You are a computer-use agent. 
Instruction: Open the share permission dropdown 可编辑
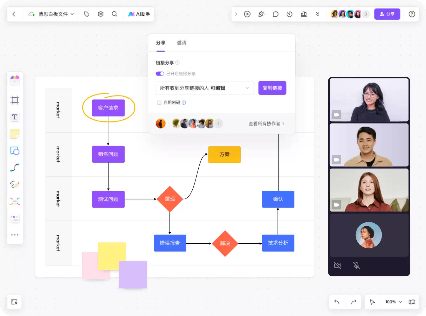pyautogui.click(x=205, y=88)
